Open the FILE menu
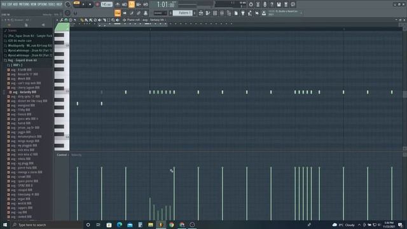This screenshot has height=229, width=407. tap(4, 4)
